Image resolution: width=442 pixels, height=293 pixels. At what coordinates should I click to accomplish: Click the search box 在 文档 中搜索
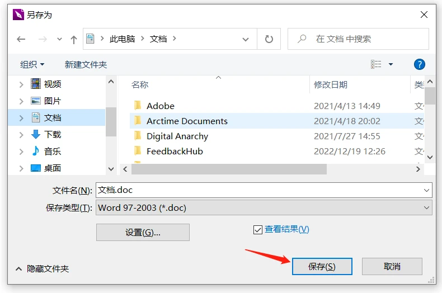358,39
